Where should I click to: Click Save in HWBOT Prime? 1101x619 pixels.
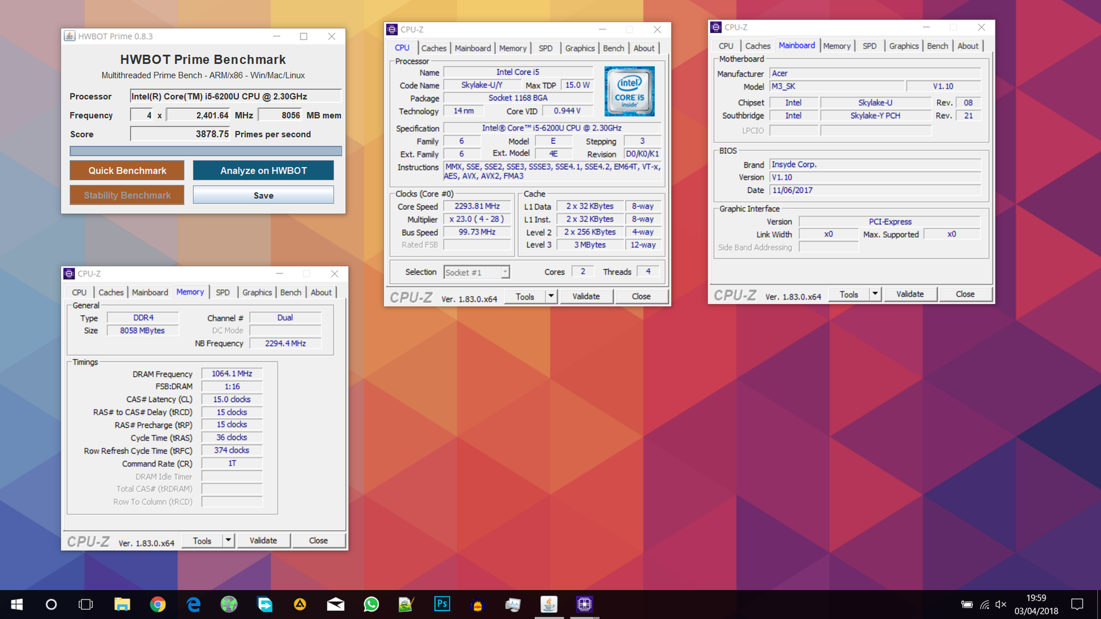pos(263,195)
